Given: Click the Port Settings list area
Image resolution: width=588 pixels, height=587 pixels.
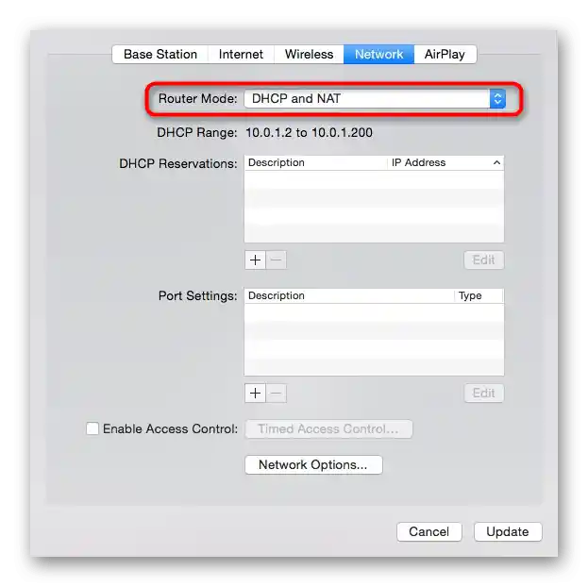Looking at the screenshot, I should (375, 340).
